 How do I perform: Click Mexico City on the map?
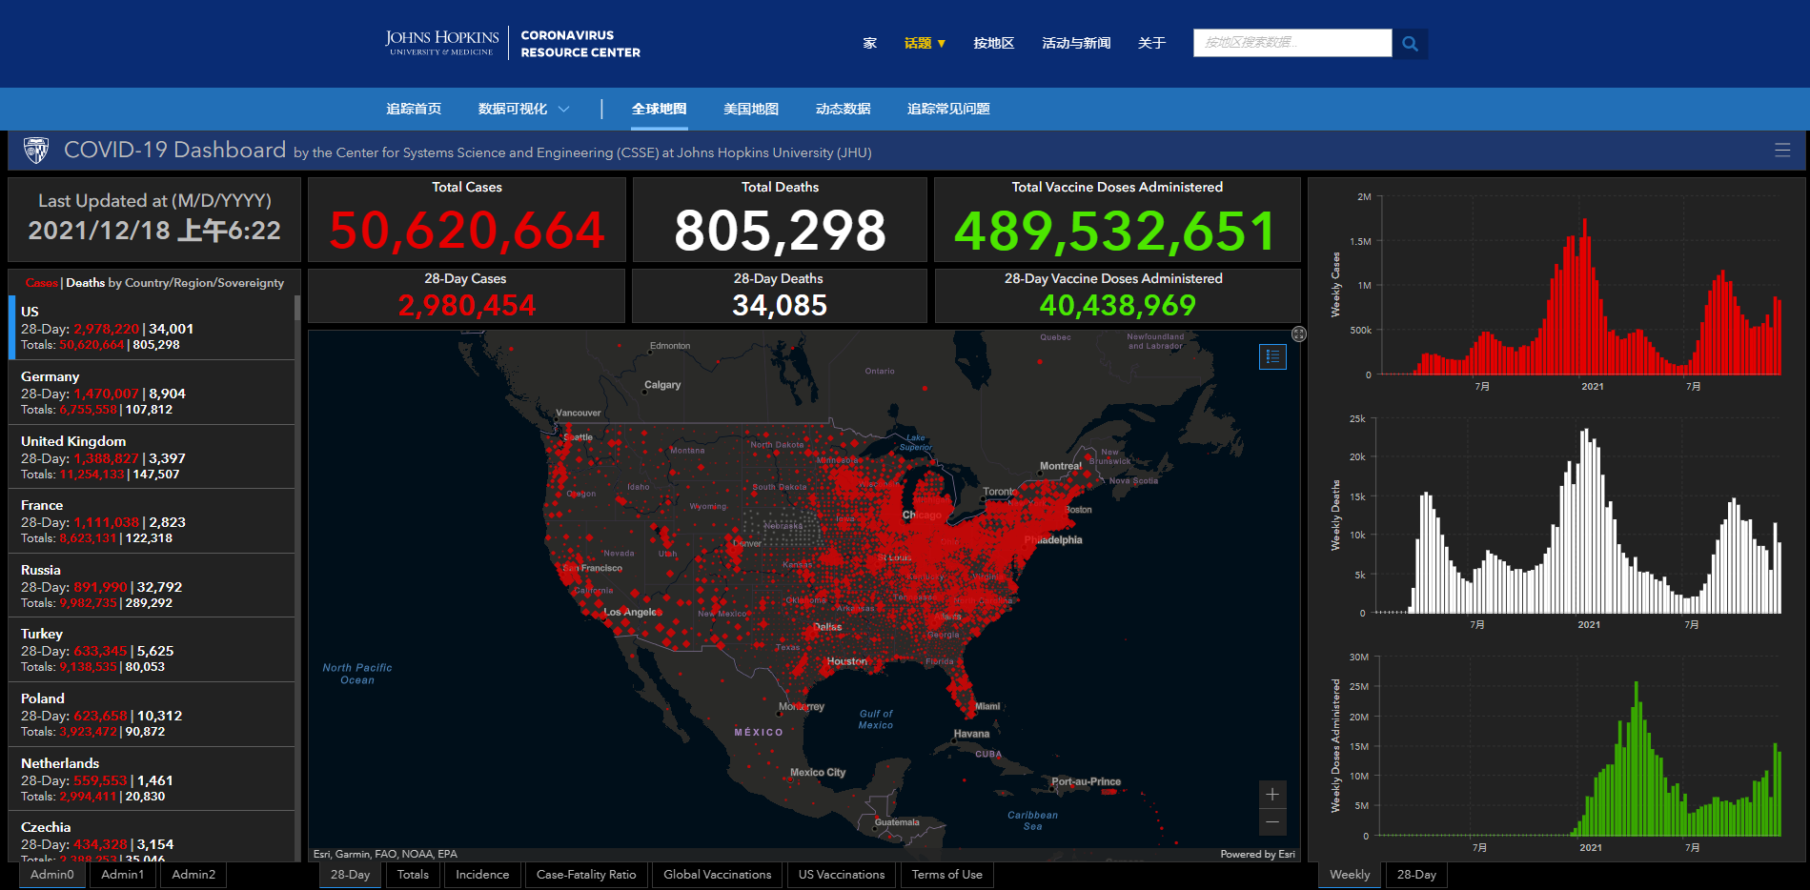[818, 772]
